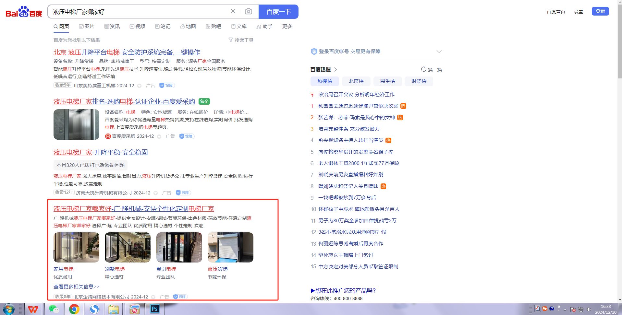Select the 北京榜 hot list tab
This screenshot has width=622, height=315.
tap(356, 81)
